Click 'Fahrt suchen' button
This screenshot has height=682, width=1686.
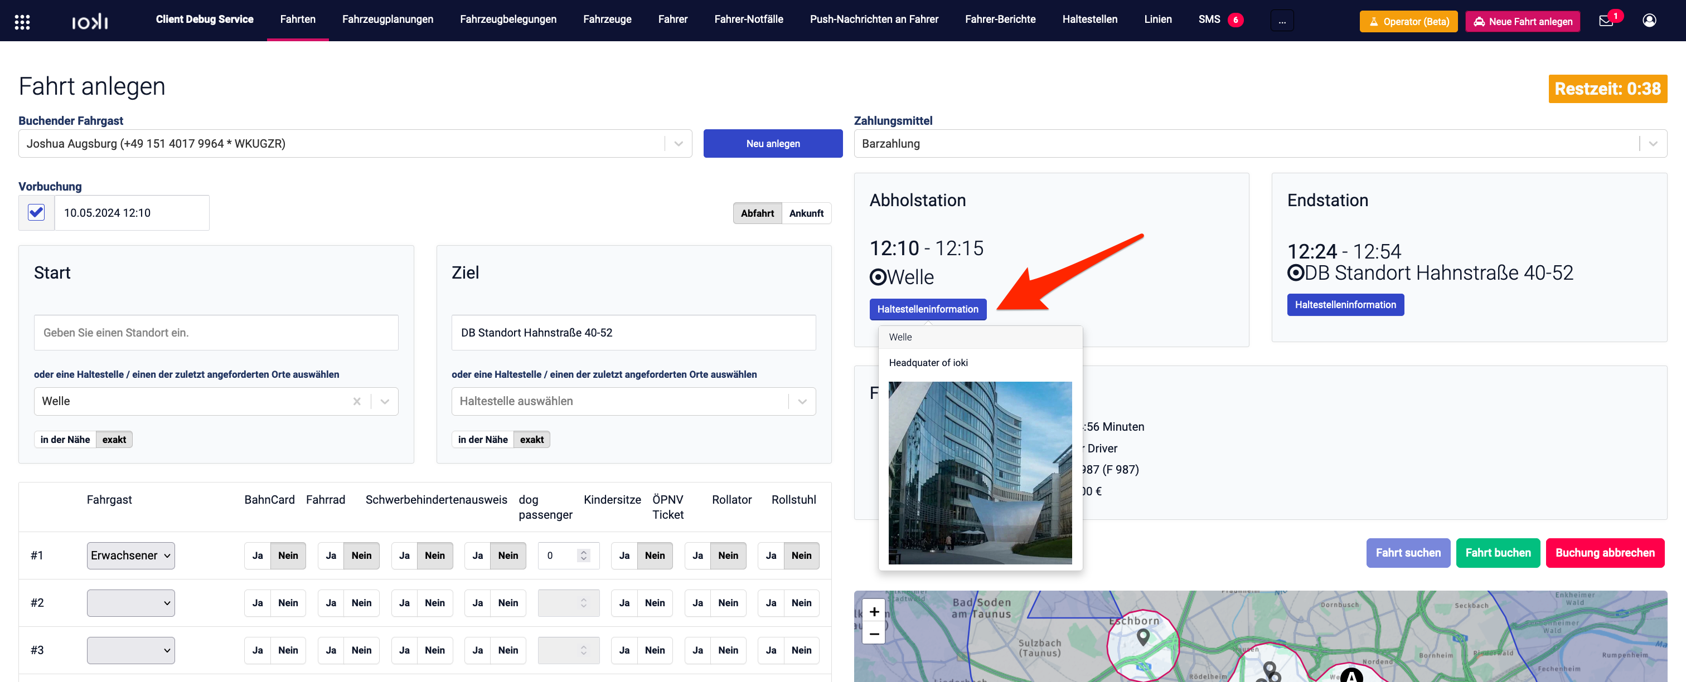[1408, 553]
